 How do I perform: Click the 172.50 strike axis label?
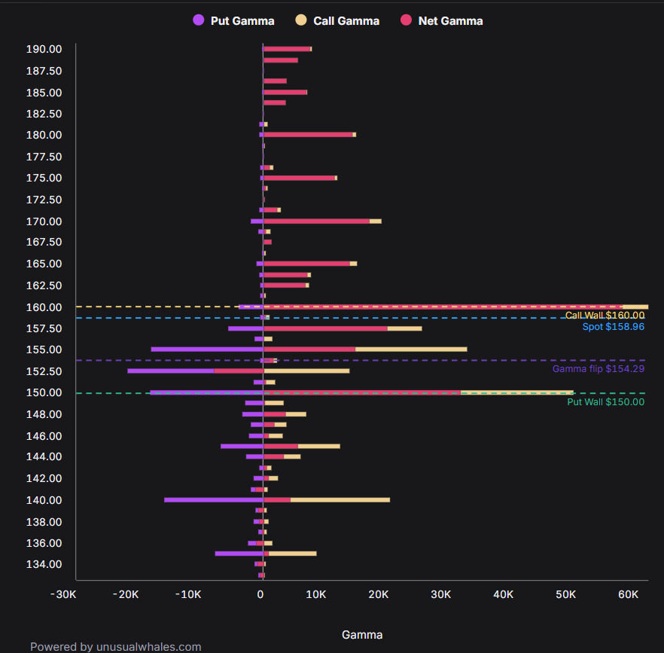point(44,200)
